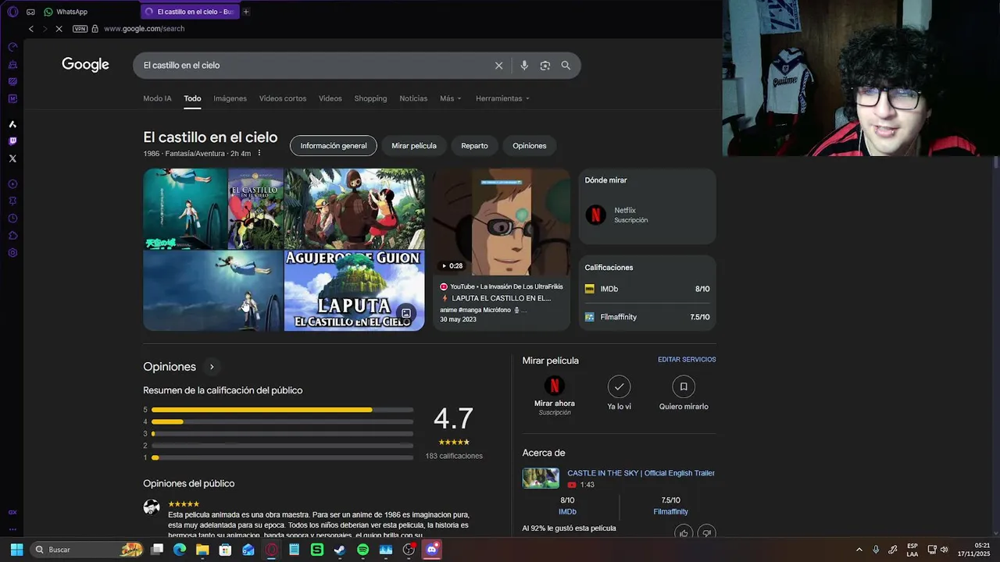Open the Videos cortos tab
The width and height of the screenshot is (1000, 562).
(283, 98)
